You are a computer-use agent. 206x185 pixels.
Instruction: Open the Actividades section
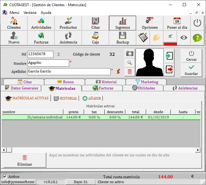[41, 23]
